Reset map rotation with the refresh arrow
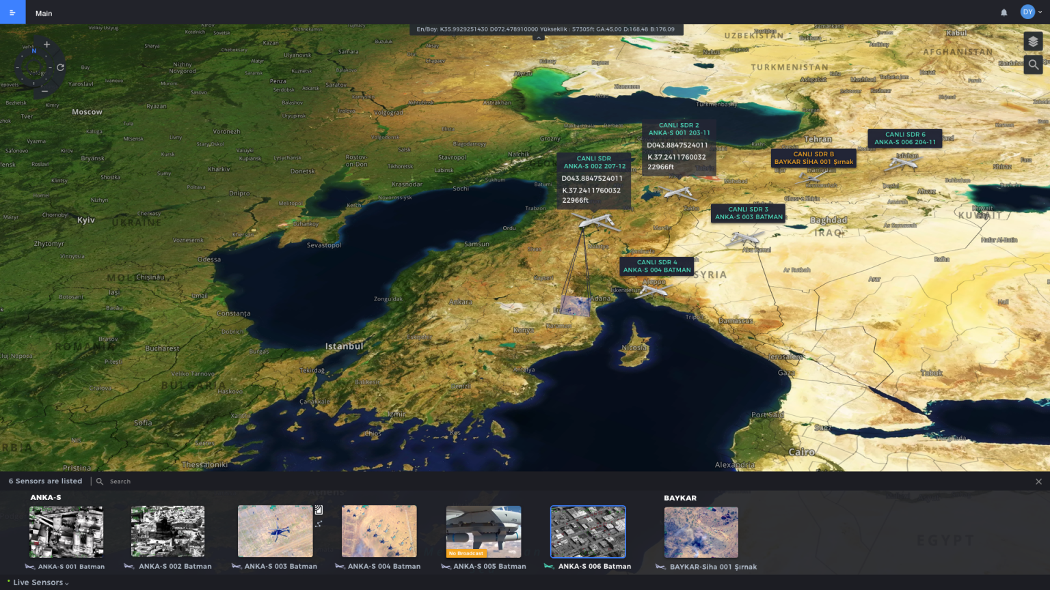 (61, 67)
